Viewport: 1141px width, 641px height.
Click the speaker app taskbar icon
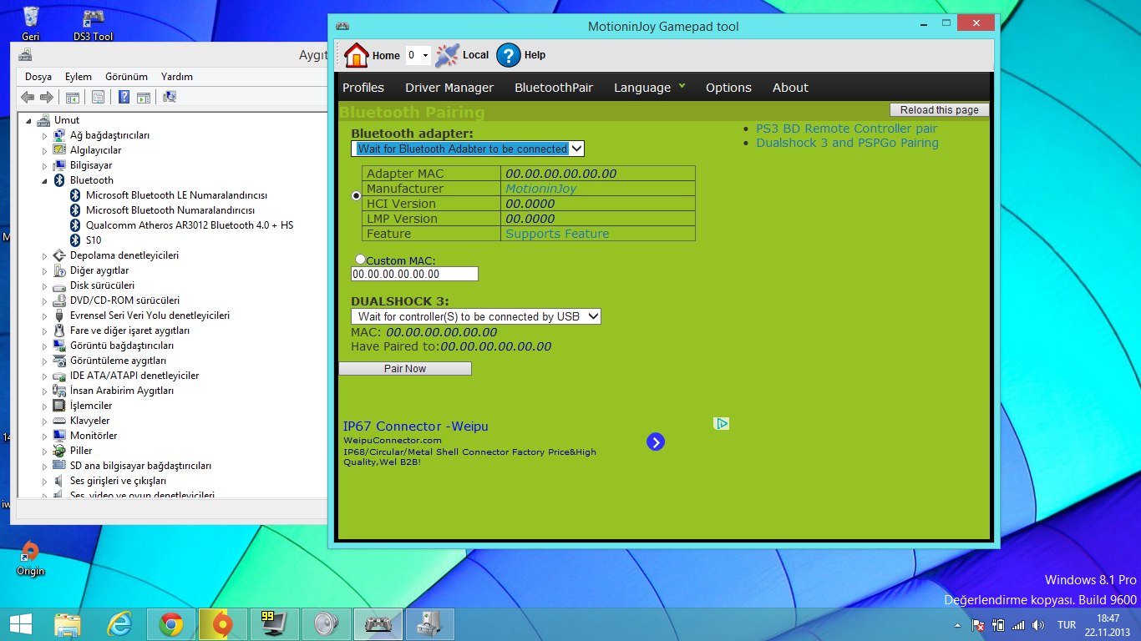tap(326, 624)
